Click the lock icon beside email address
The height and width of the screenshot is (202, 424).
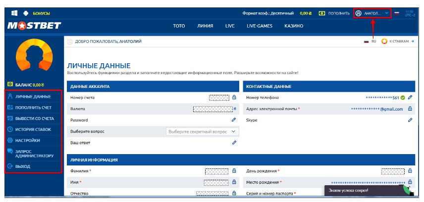(x=410, y=109)
